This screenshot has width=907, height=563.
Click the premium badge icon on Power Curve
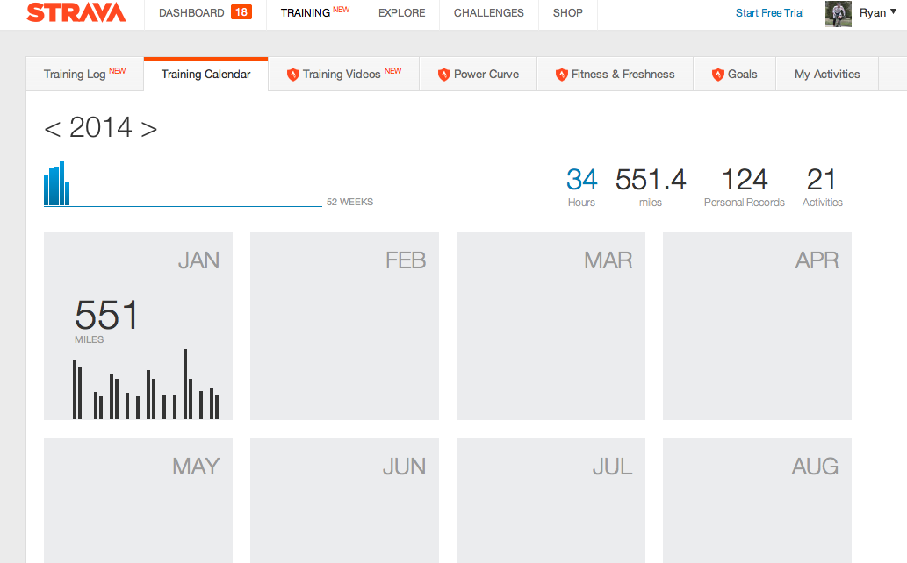coord(444,75)
